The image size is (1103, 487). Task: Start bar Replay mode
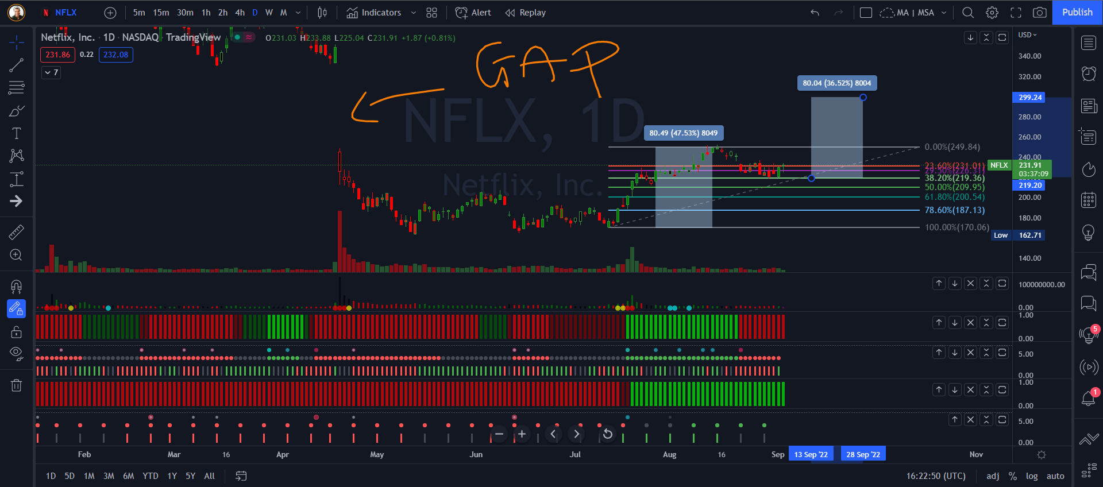point(526,13)
